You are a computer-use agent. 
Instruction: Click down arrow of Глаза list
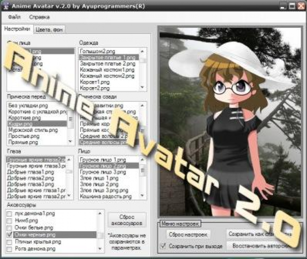click(69, 196)
